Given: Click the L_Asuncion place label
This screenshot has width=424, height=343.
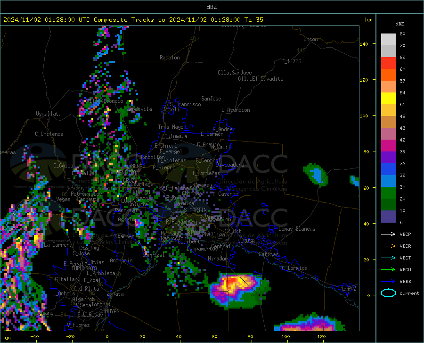Looking at the screenshot, I should (x=236, y=110).
